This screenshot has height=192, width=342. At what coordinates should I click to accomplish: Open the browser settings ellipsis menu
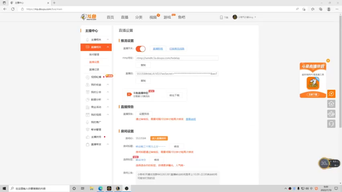(337, 9)
